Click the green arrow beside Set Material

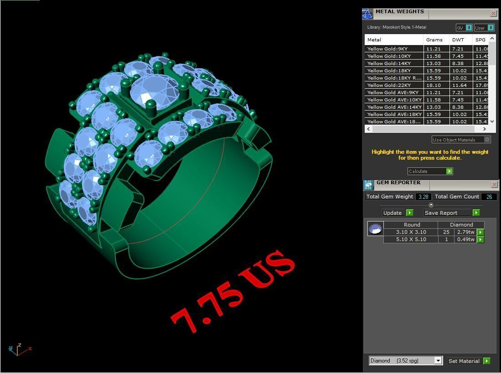pos(486,361)
